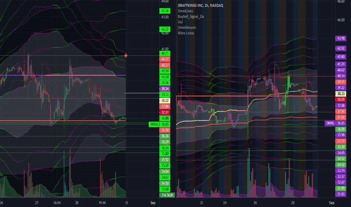Click the 37.89 red price label
Viewport: 351px width, 207px height.
[165, 107]
